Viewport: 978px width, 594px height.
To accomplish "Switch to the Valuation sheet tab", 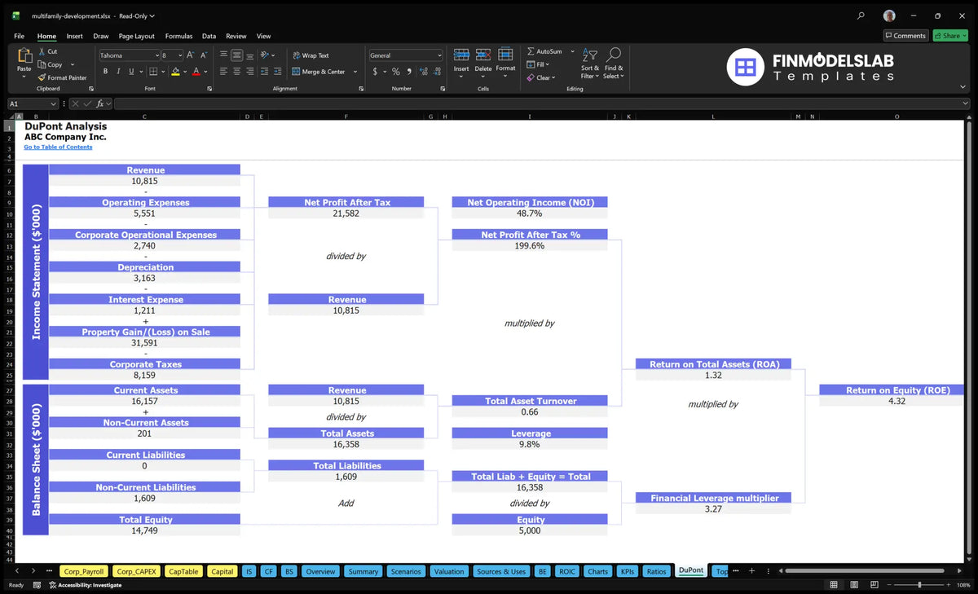I will pyautogui.click(x=449, y=571).
